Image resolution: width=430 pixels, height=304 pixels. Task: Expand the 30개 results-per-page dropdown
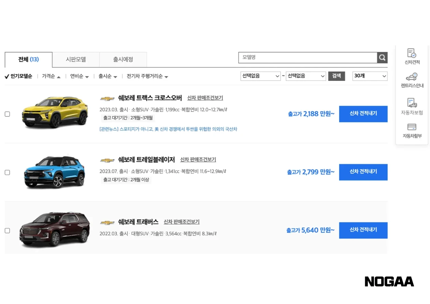click(x=370, y=76)
